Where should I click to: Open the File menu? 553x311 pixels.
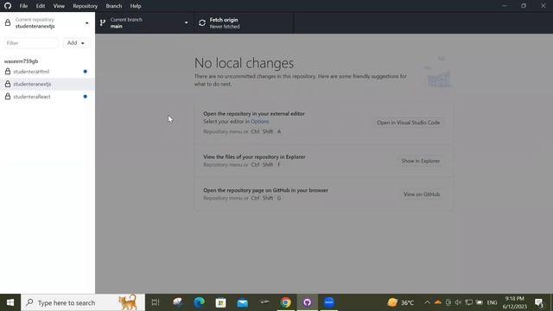click(x=23, y=6)
